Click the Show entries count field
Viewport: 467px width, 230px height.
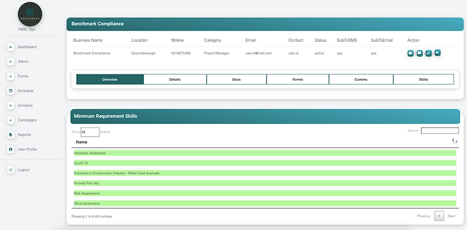90,132
